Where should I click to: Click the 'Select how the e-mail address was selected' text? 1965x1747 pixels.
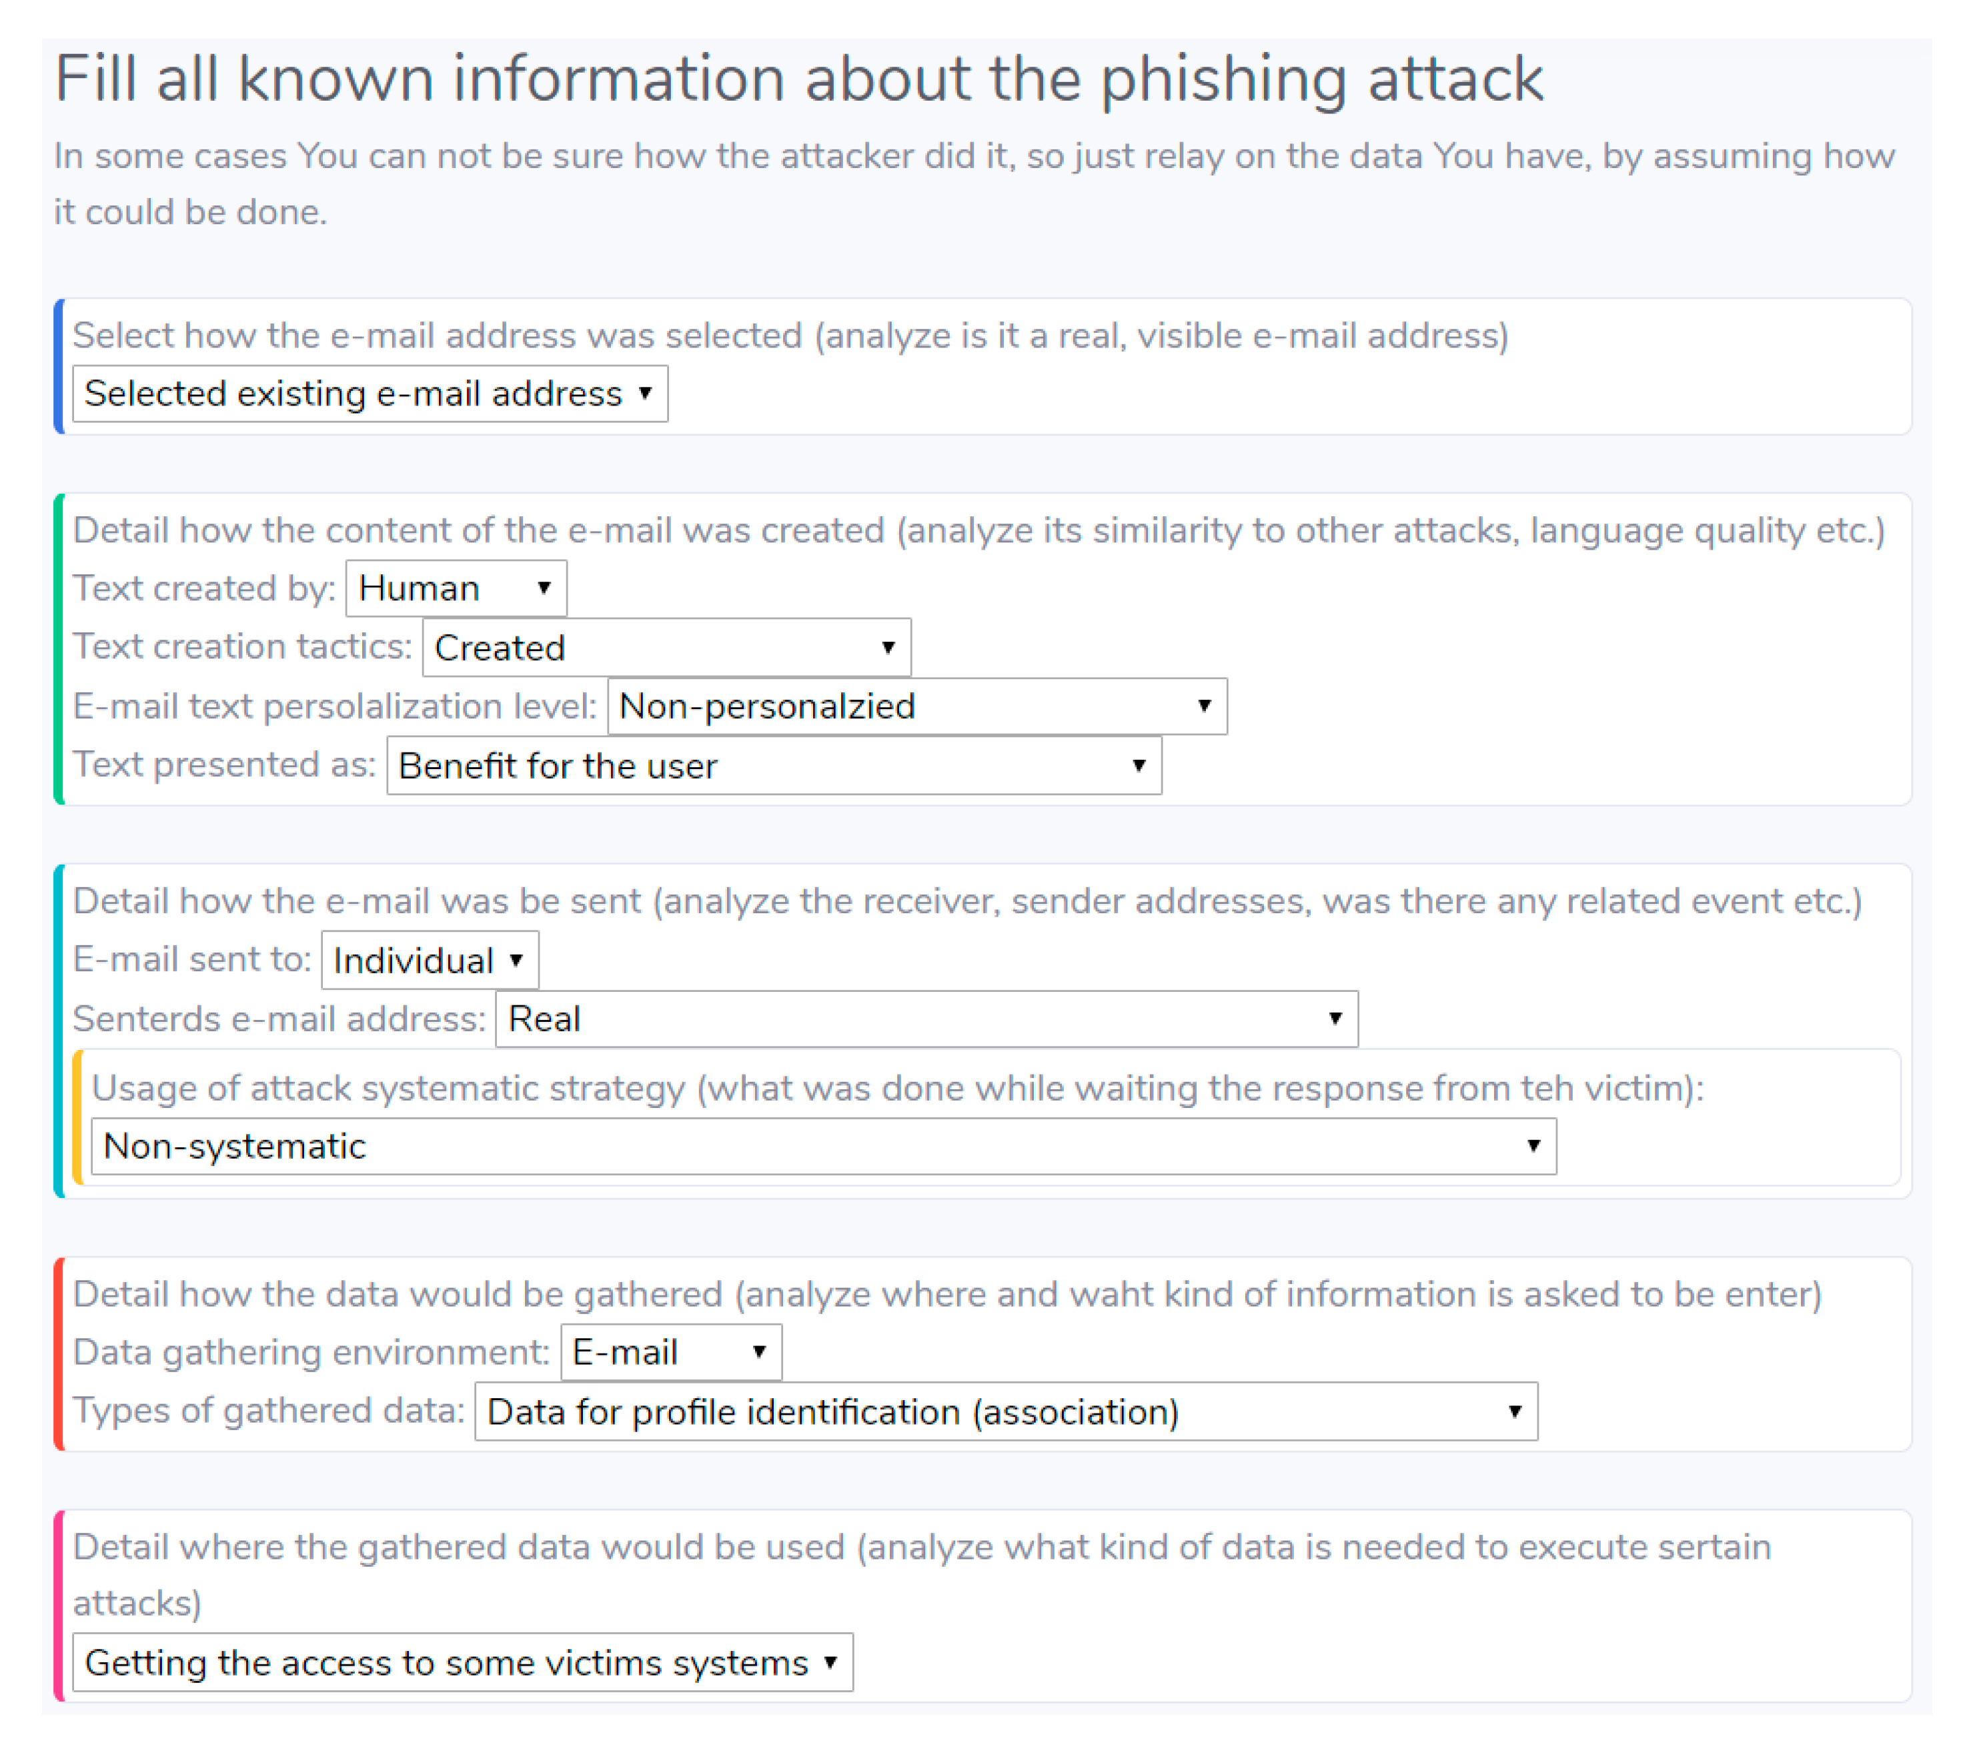pos(790,336)
